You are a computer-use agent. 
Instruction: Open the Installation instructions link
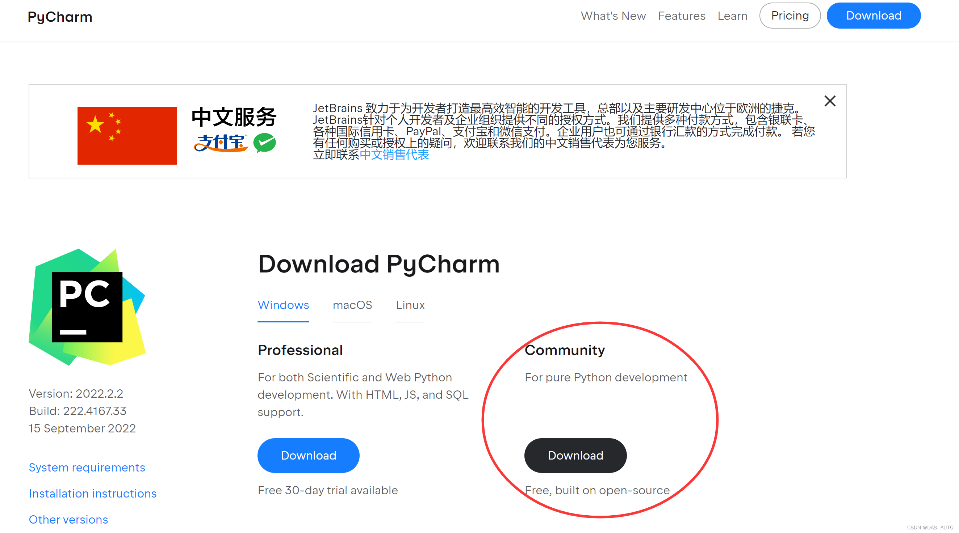click(93, 493)
